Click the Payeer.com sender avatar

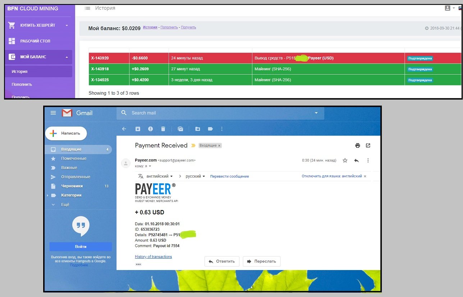[126, 164]
